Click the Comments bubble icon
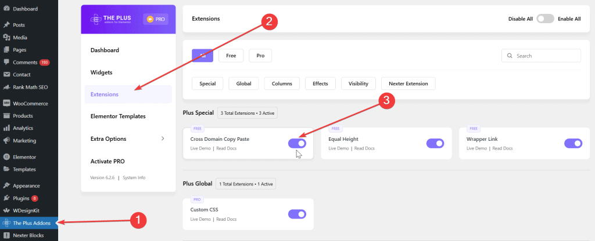Image resolution: width=595 pixels, height=241 pixels. pos(6,62)
